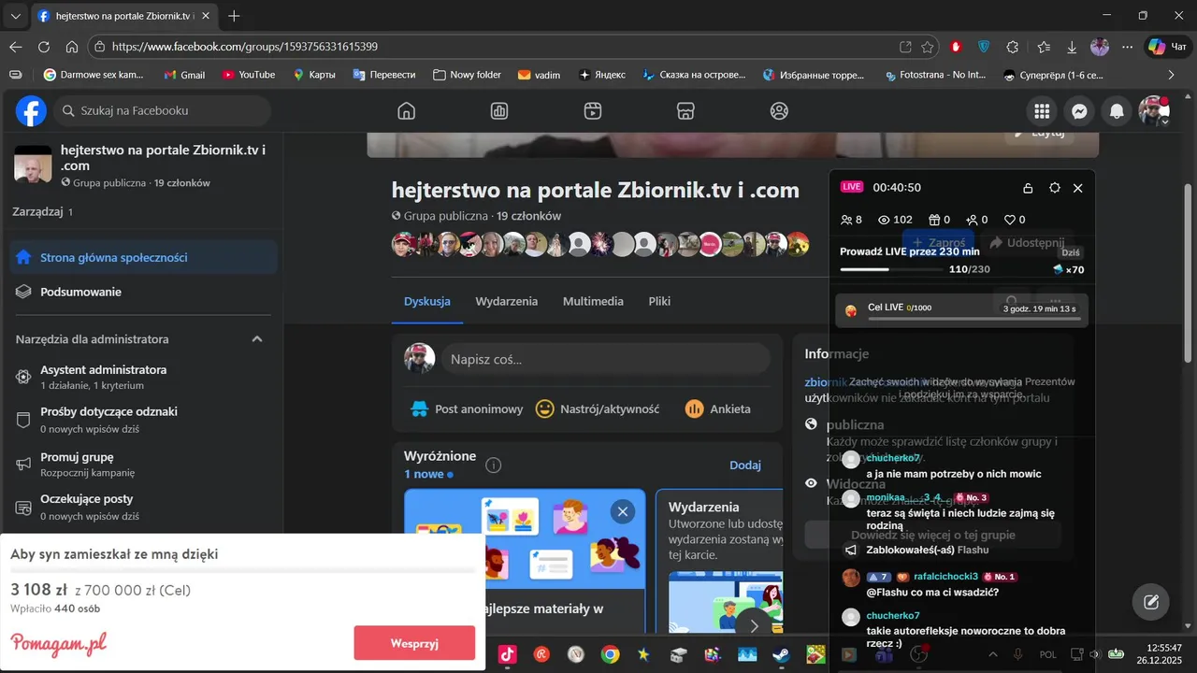The width and height of the screenshot is (1197, 673).
Task: Open Facebook Video (Watch) icon
Action: click(x=592, y=111)
